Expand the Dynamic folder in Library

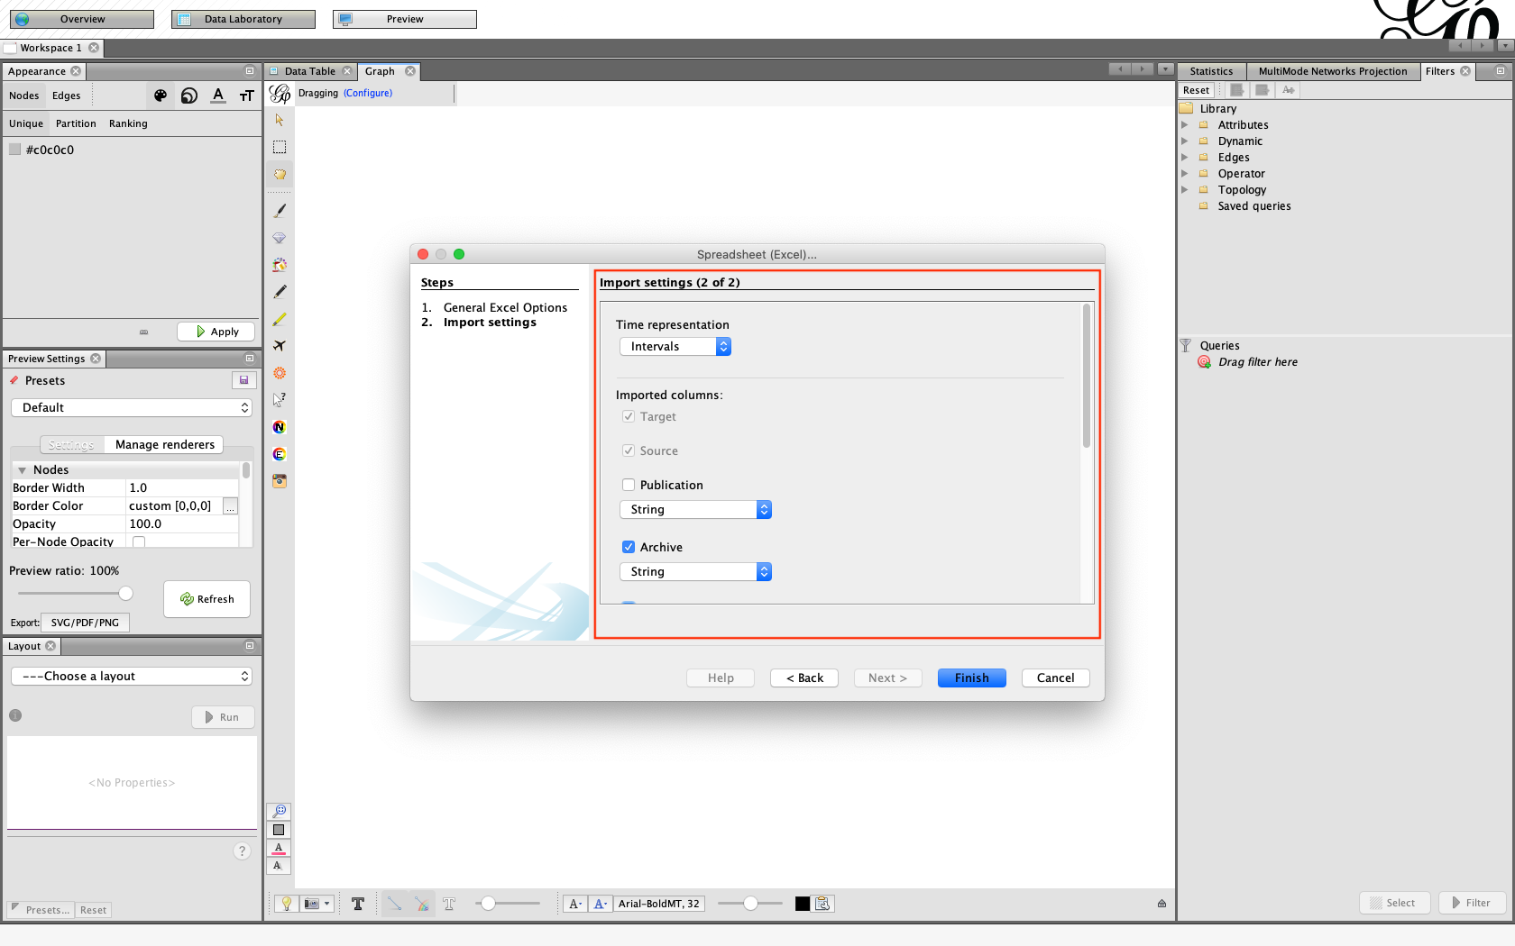tap(1185, 141)
